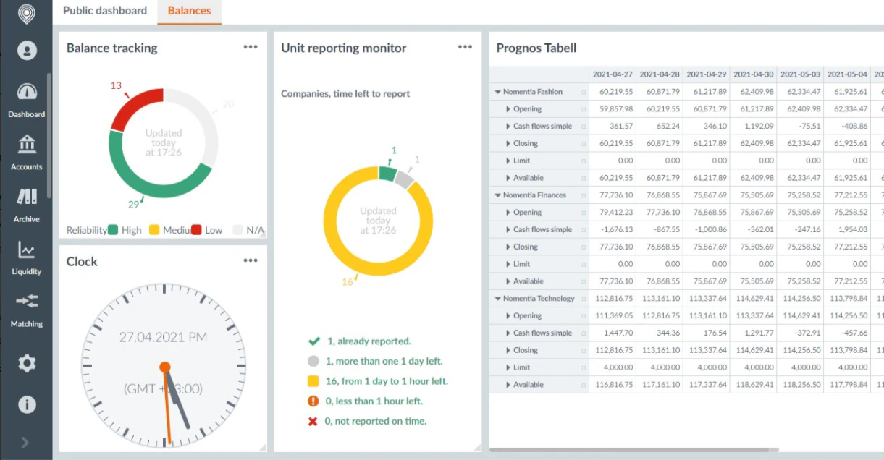Open the user profile icon in the sidebar
Image resolution: width=884 pixels, height=460 pixels.
point(26,50)
